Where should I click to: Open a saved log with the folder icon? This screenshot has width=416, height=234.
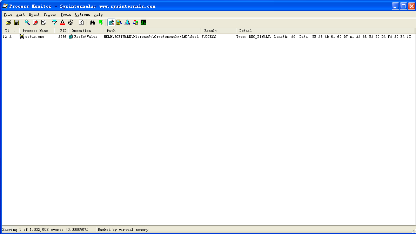(8, 22)
